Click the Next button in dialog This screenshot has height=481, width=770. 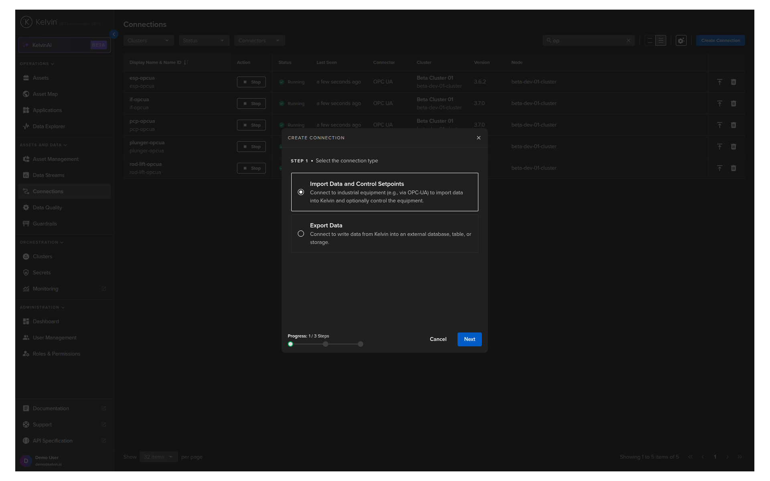(x=469, y=339)
